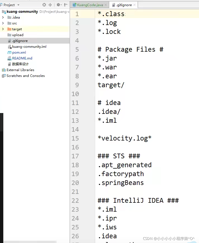The width and height of the screenshot is (199, 243).
Task: Close the .gitignore editor tab
Action: click(135, 5)
